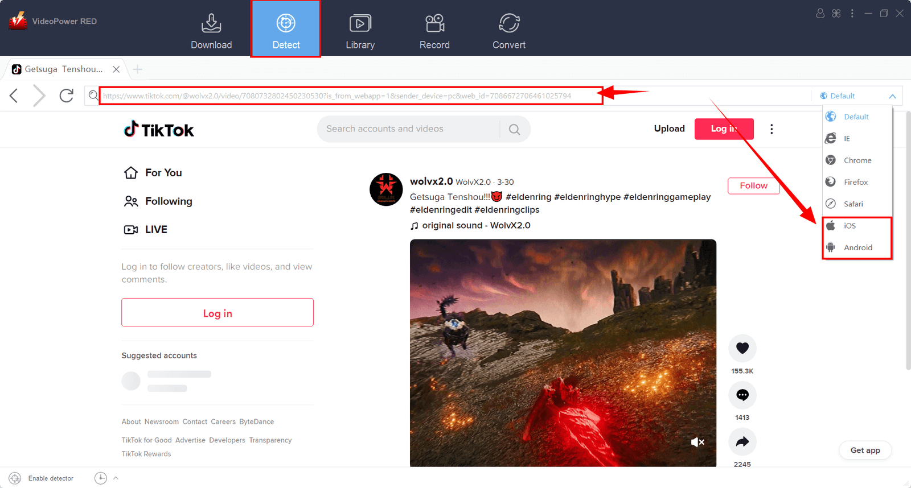
Task: Click the user account icon in title bar
Action: coord(820,13)
